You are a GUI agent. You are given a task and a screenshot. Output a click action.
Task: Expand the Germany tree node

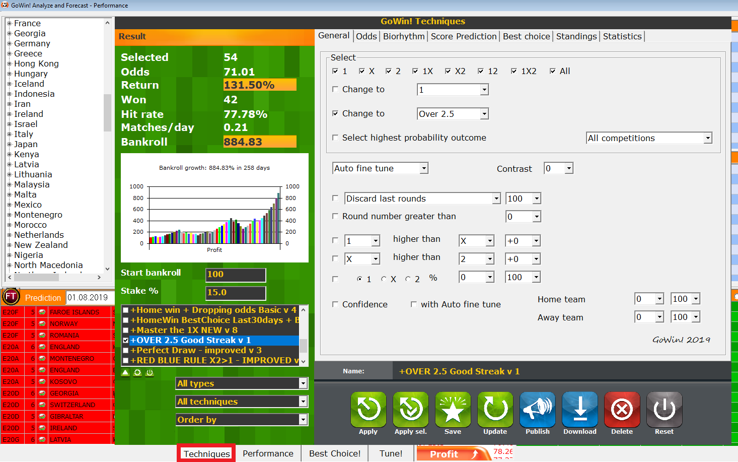(x=9, y=43)
